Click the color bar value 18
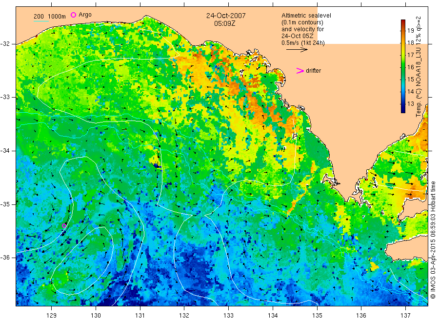439x322 pixels. 410,43
